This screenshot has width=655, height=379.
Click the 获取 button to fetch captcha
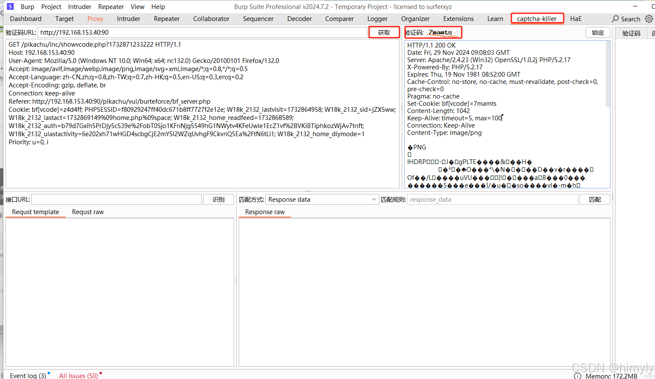coord(384,33)
